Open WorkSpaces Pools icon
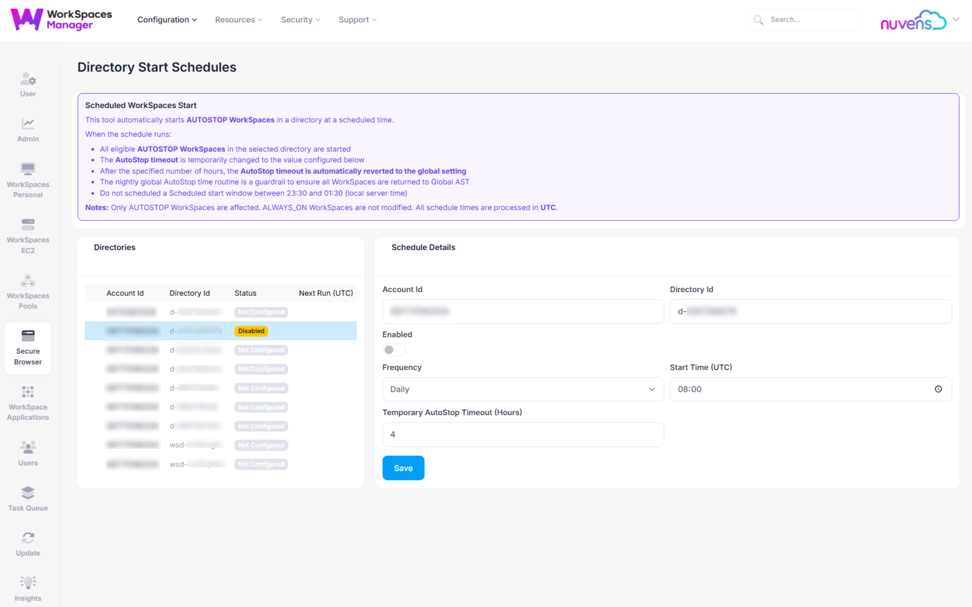The height and width of the screenshot is (607, 972). coord(28,281)
